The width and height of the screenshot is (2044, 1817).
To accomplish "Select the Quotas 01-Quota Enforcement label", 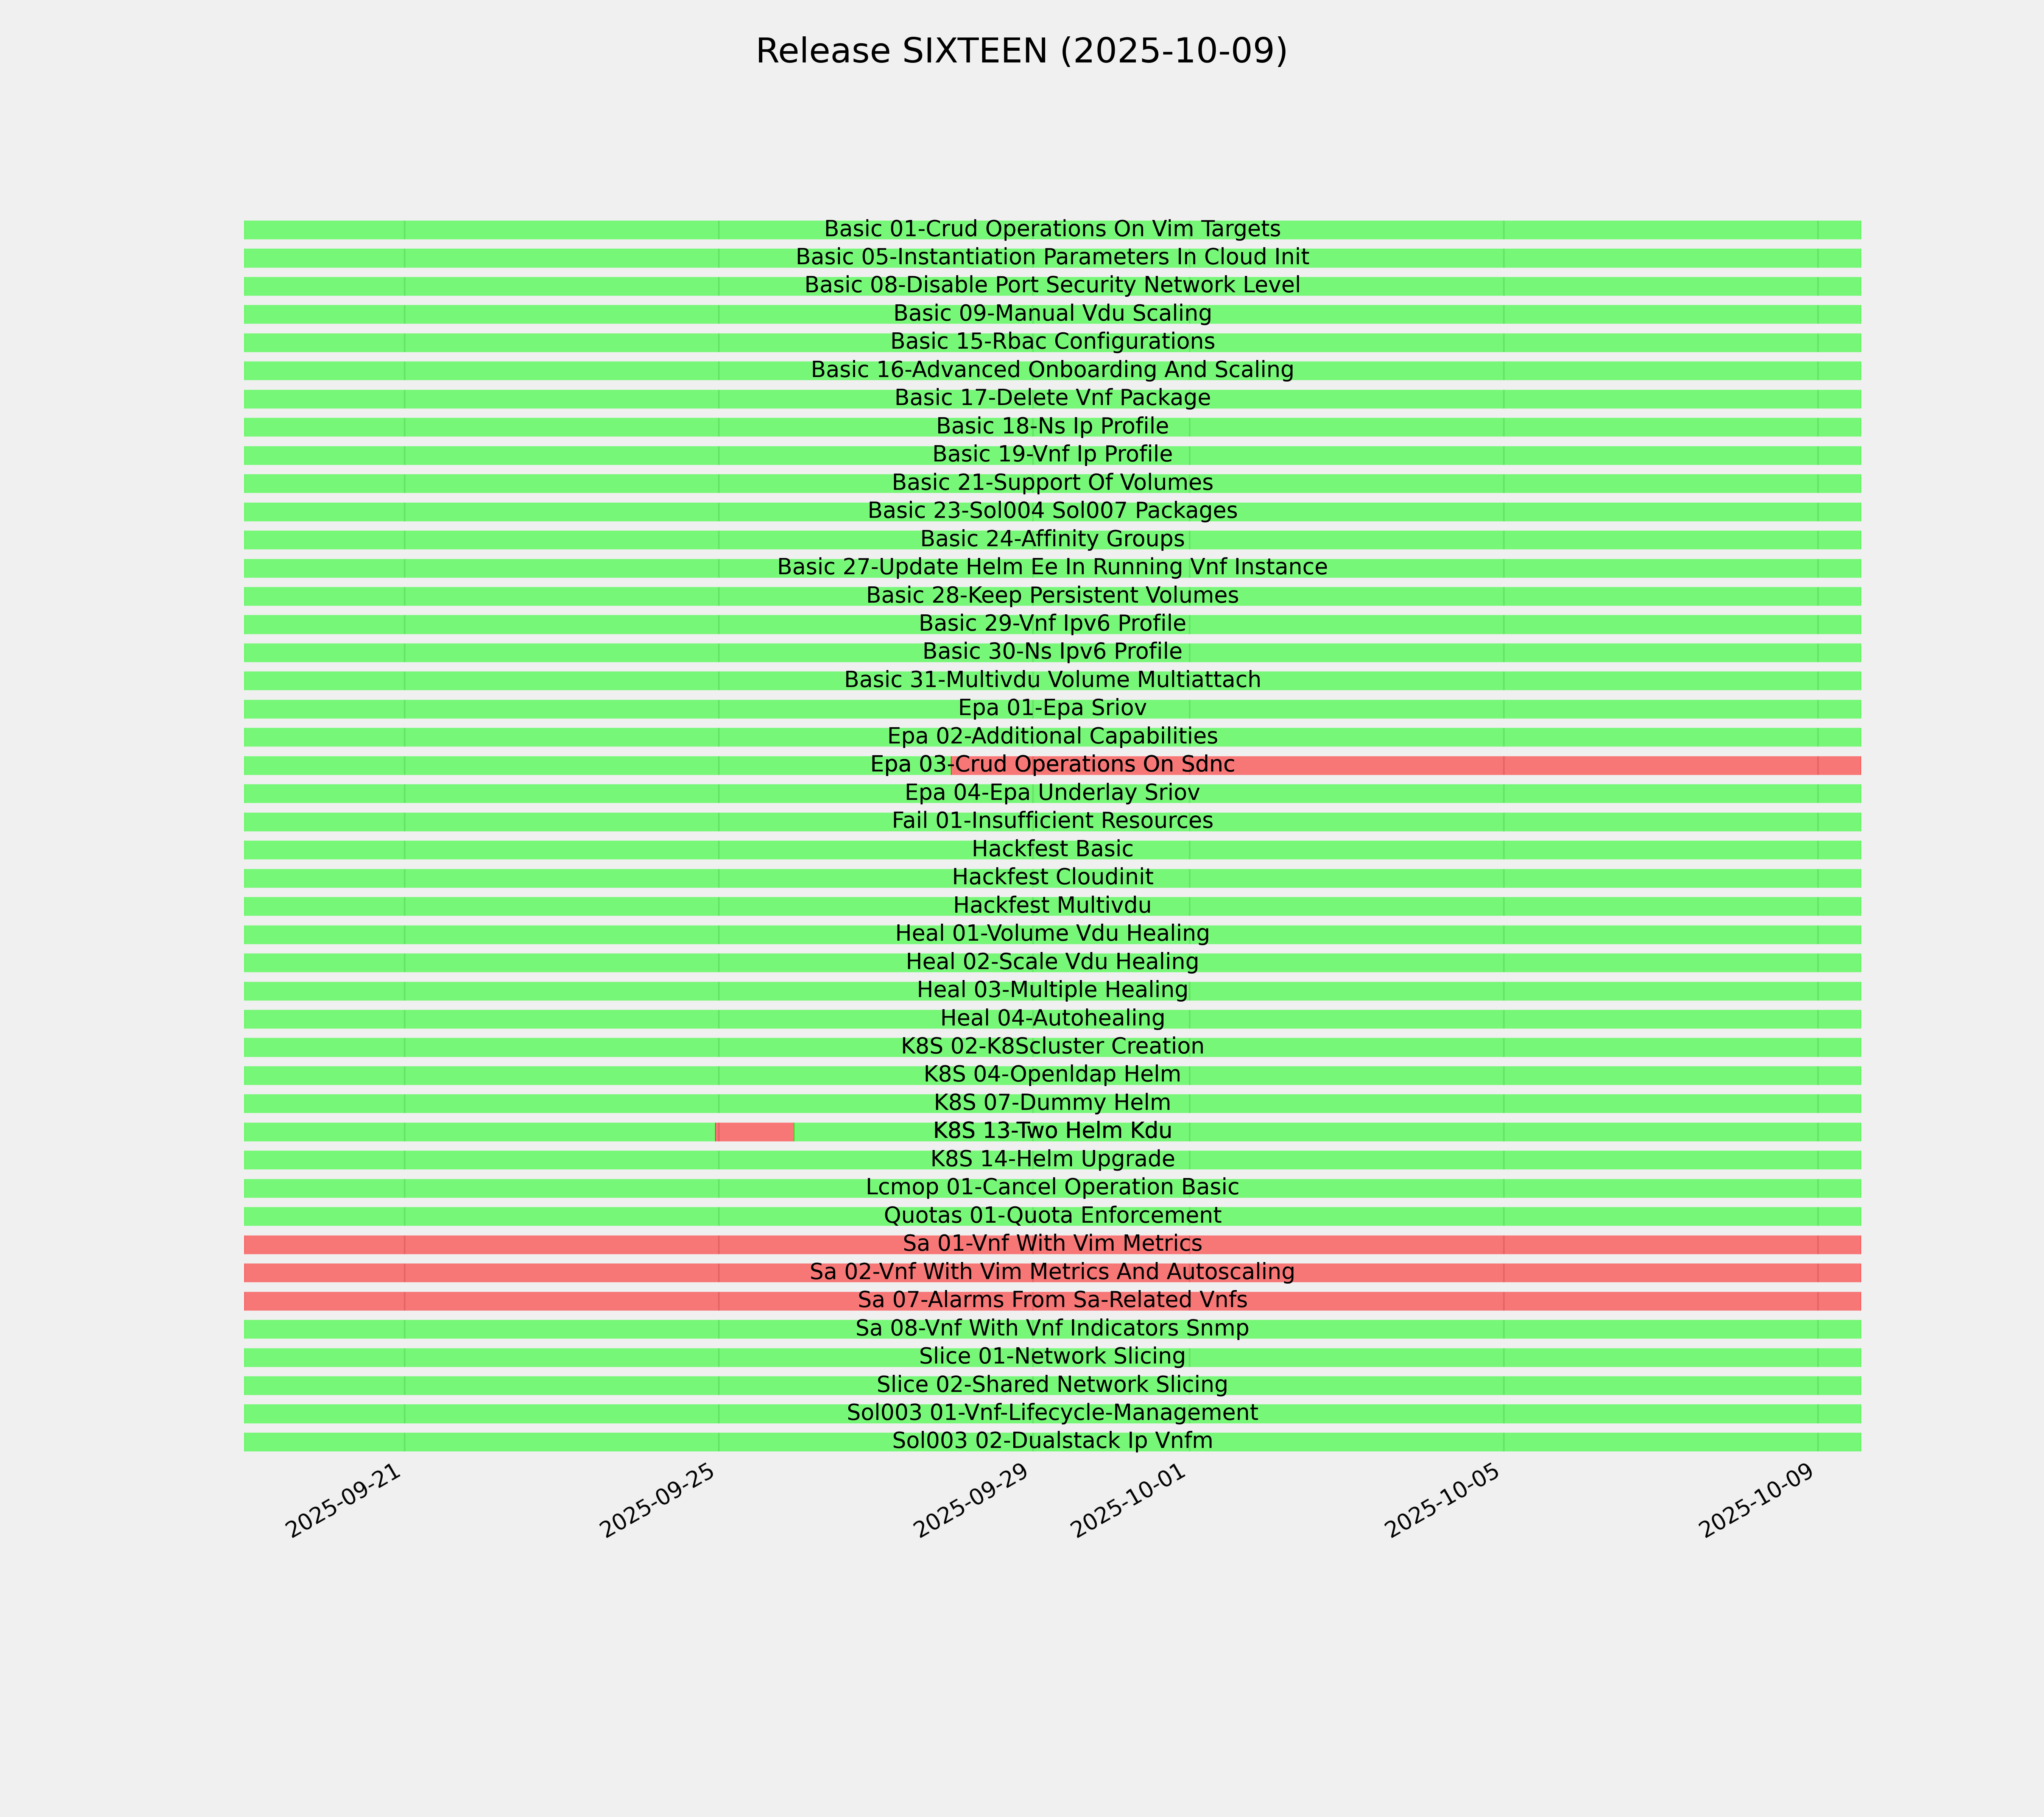I will point(1052,1216).
